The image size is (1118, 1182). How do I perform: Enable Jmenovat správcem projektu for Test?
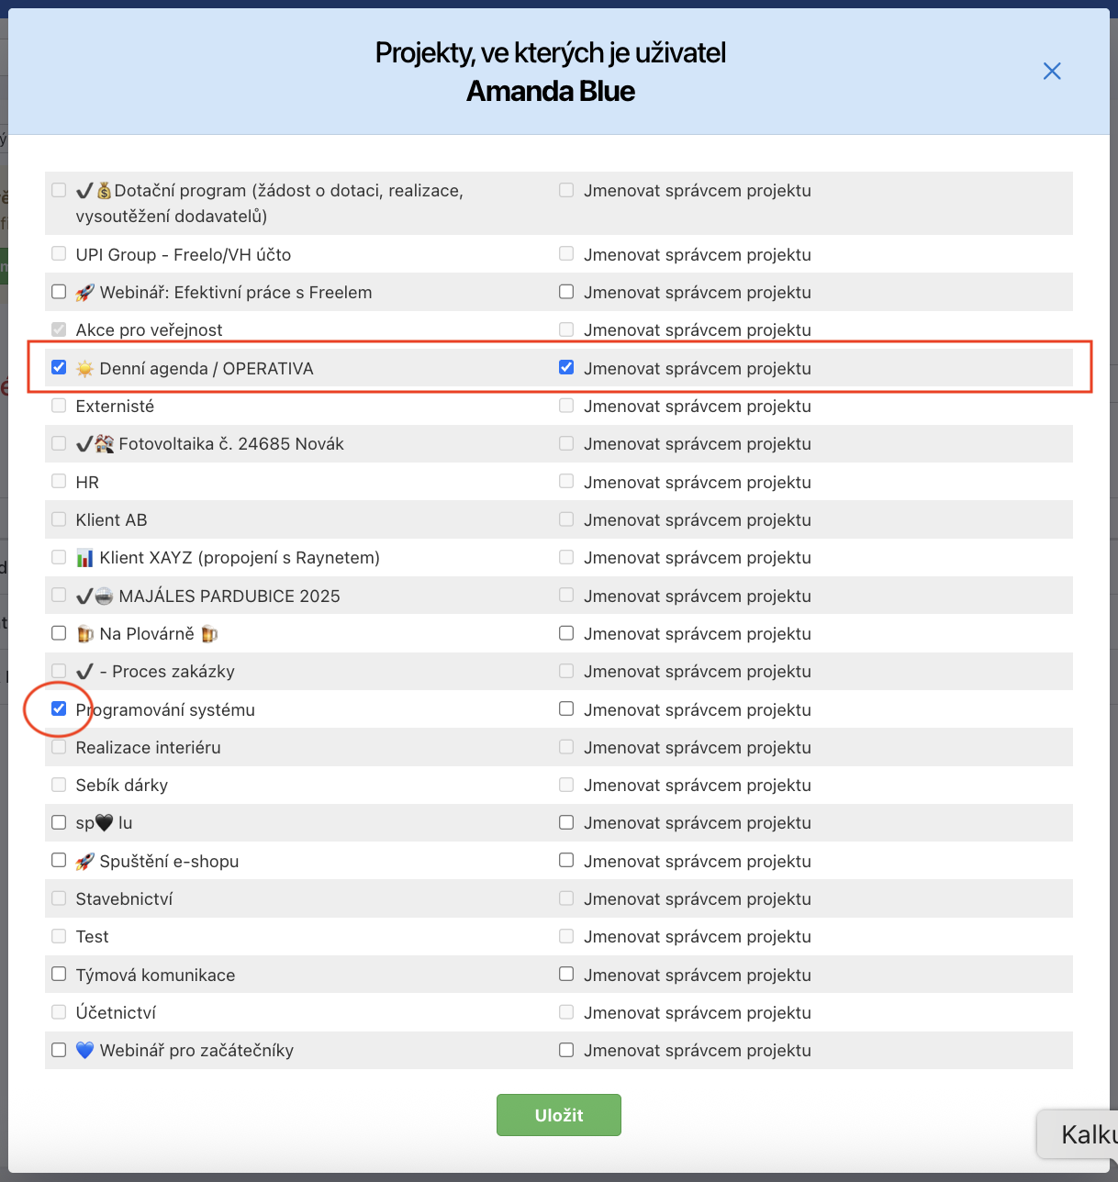click(566, 935)
